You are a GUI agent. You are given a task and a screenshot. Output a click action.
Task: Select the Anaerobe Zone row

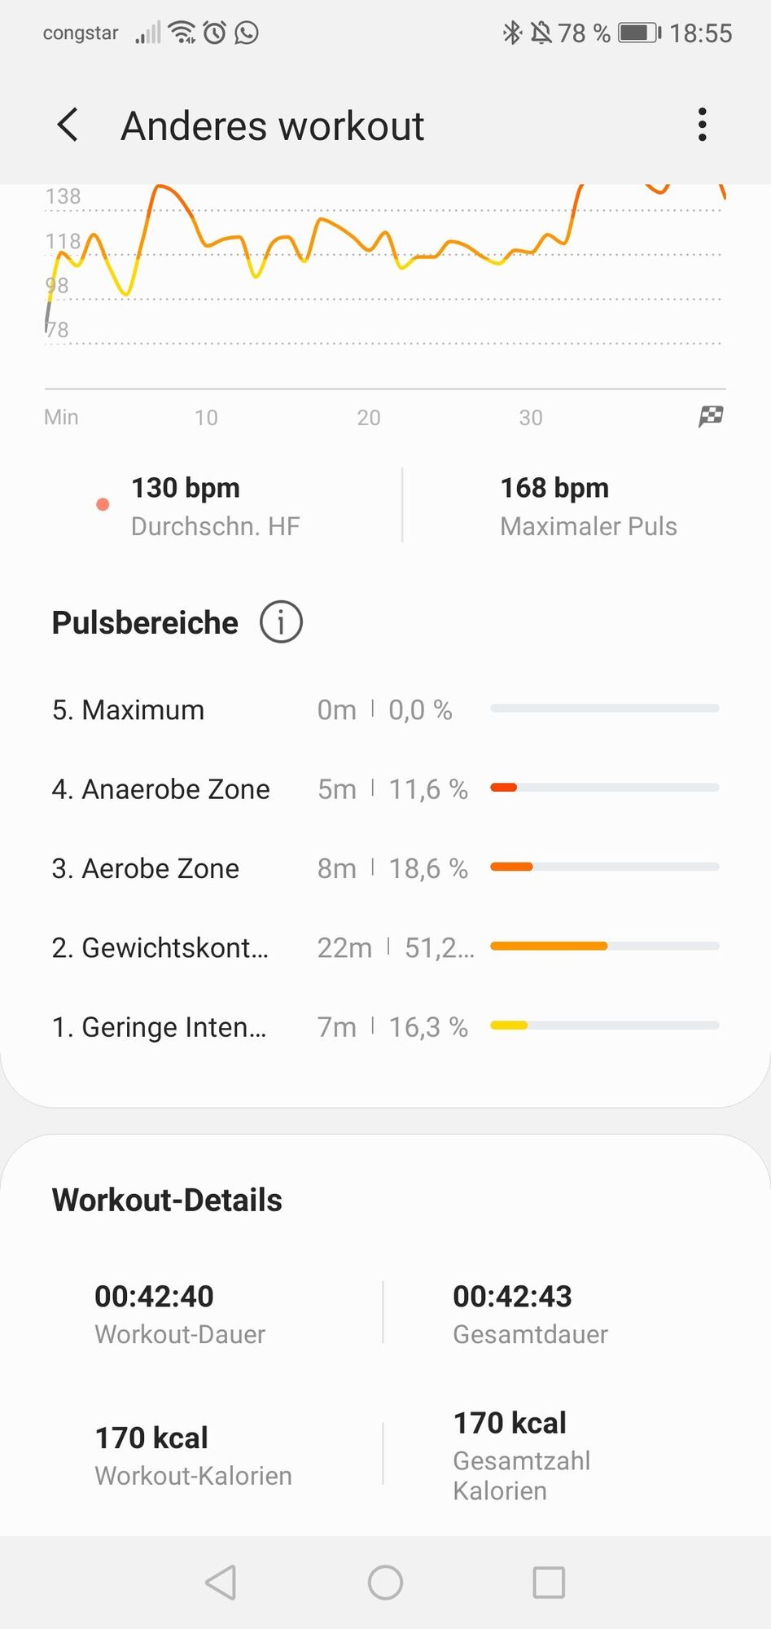tap(384, 788)
